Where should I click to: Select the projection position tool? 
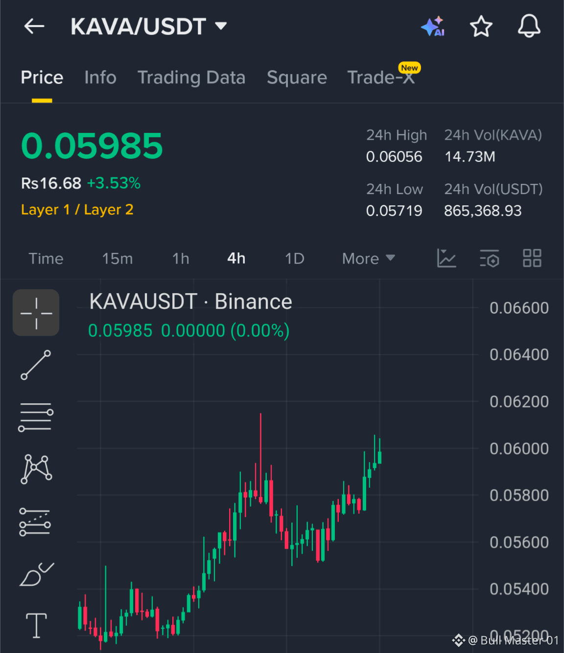pos(35,522)
